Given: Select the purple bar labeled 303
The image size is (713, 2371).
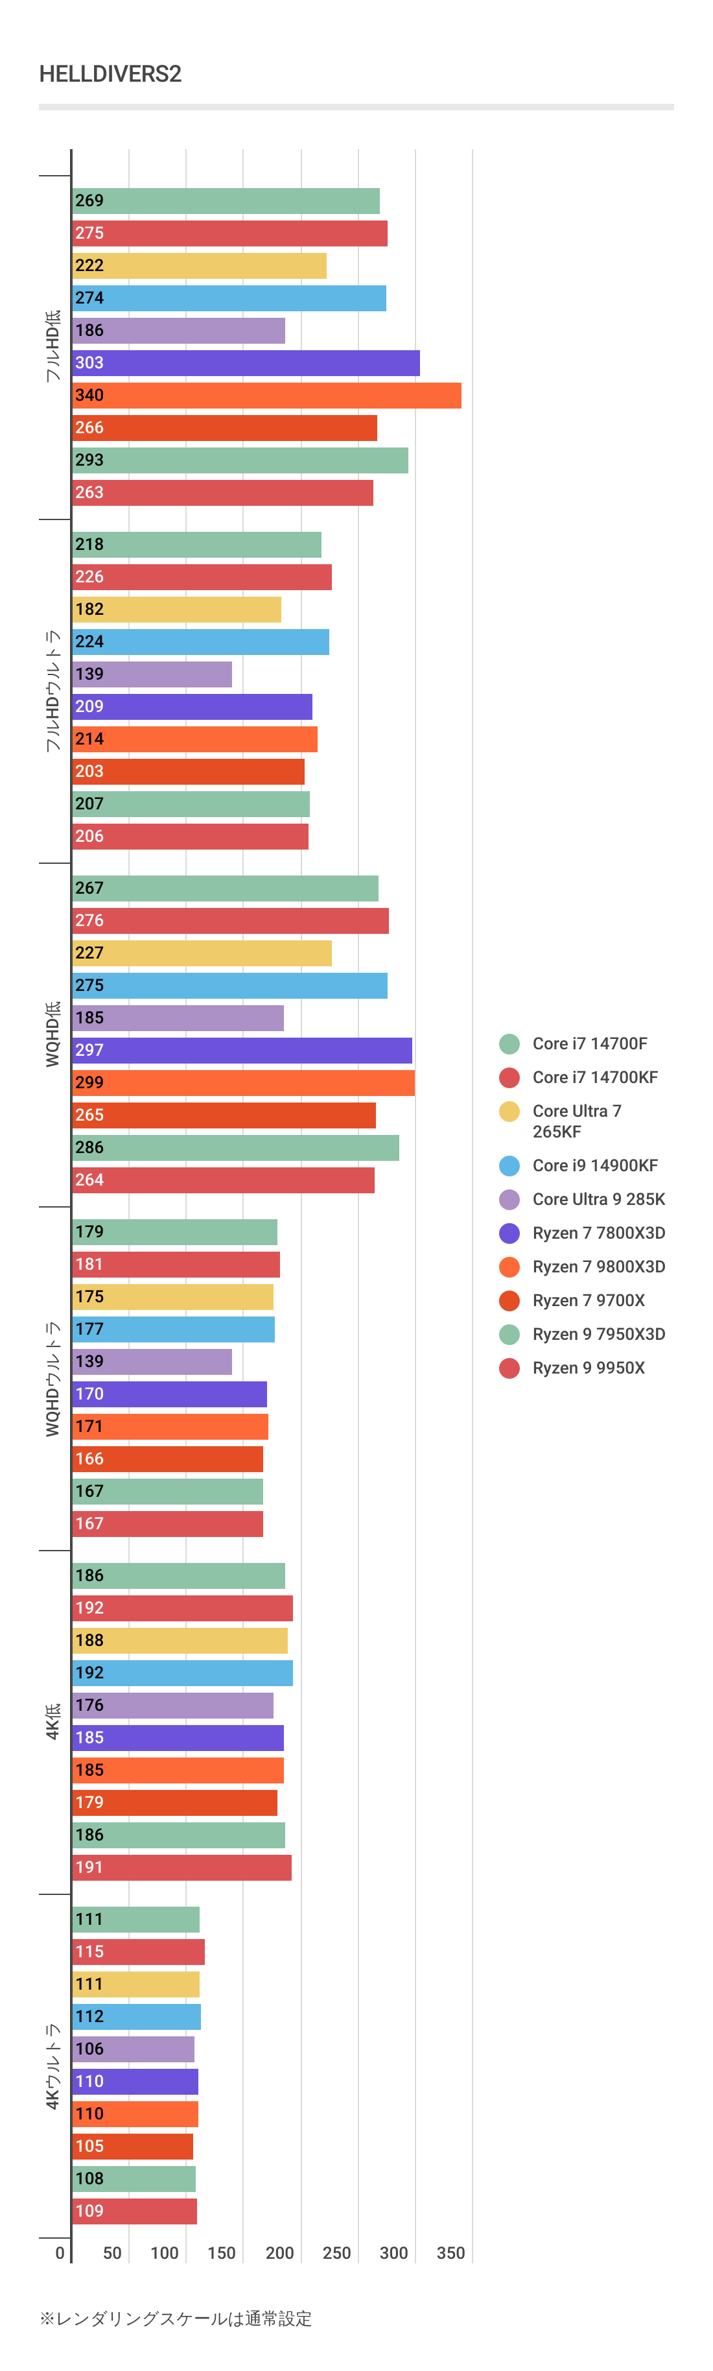Looking at the screenshot, I should tap(246, 364).
